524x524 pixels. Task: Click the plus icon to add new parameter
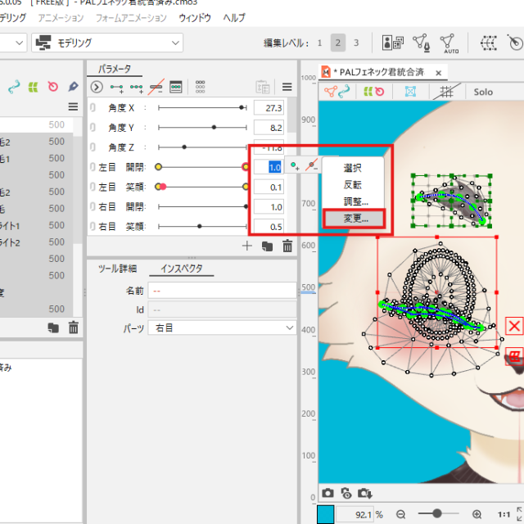click(247, 246)
